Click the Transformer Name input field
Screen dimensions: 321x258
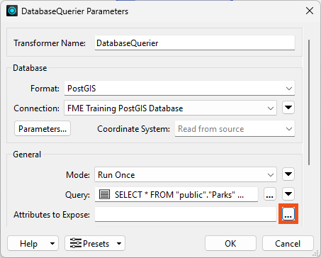click(195, 43)
